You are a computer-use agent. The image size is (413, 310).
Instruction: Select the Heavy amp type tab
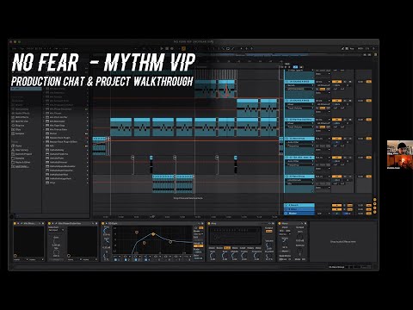click(250, 248)
